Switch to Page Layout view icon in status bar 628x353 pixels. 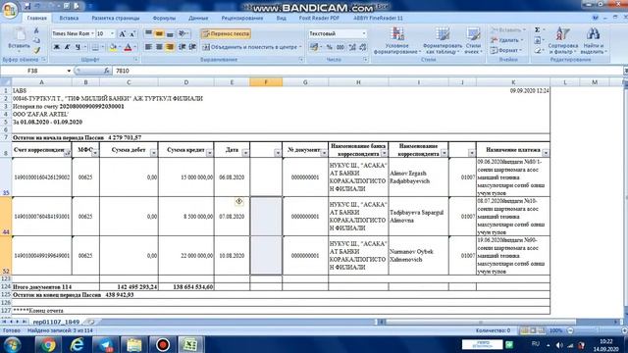click(533, 330)
